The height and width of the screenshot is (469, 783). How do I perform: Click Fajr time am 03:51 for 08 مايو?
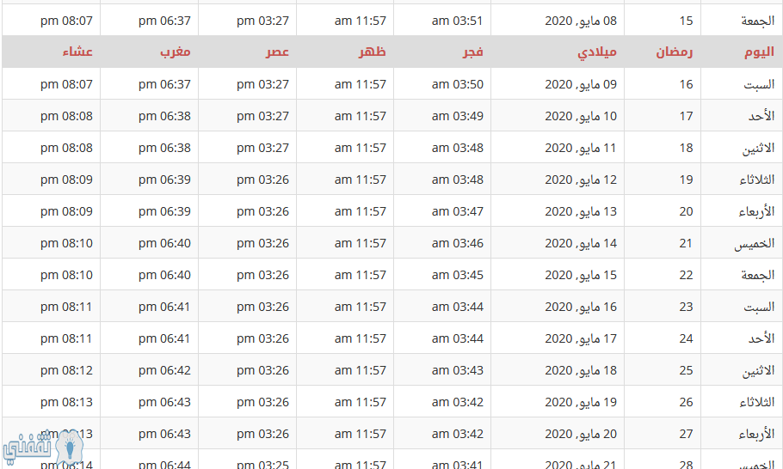(x=458, y=21)
